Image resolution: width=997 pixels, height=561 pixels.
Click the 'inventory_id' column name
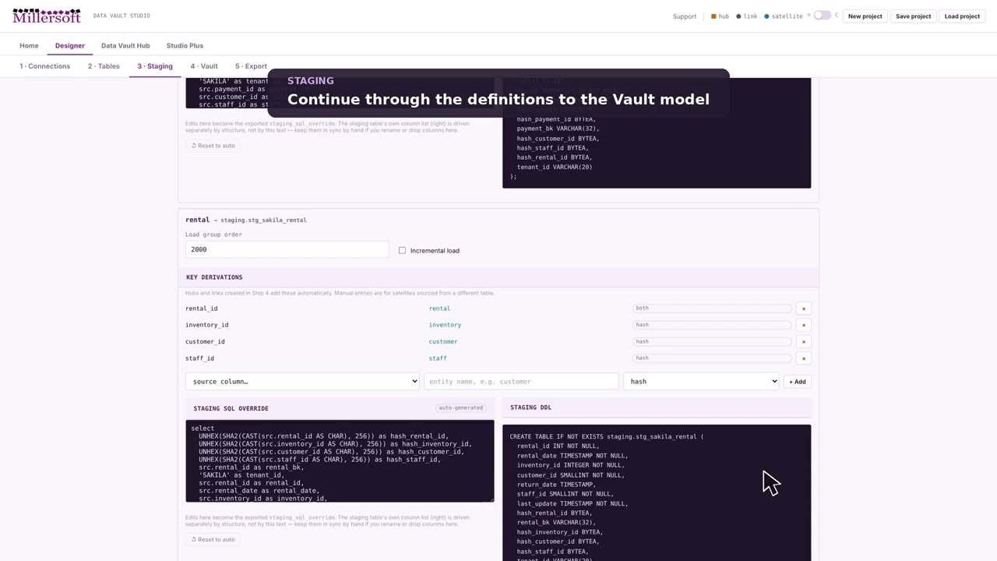pos(206,325)
